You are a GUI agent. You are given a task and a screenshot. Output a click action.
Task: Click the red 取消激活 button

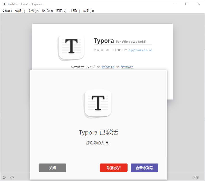tap(114, 168)
